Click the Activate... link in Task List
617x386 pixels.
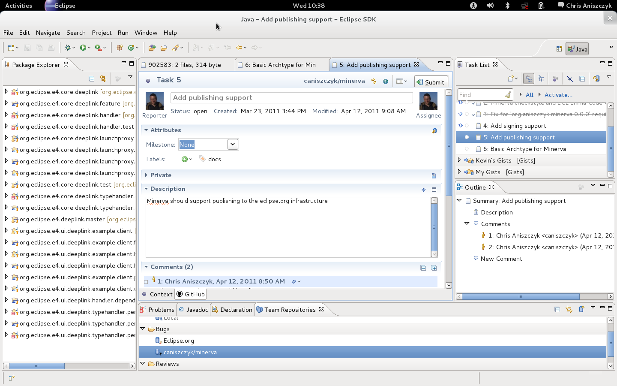point(558,95)
